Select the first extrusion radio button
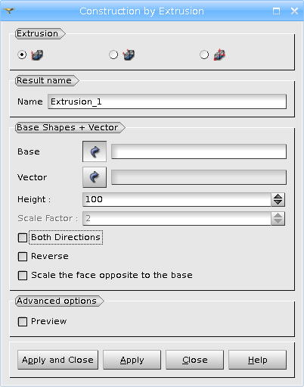Screen dimensions: 304x387 click(x=22, y=55)
